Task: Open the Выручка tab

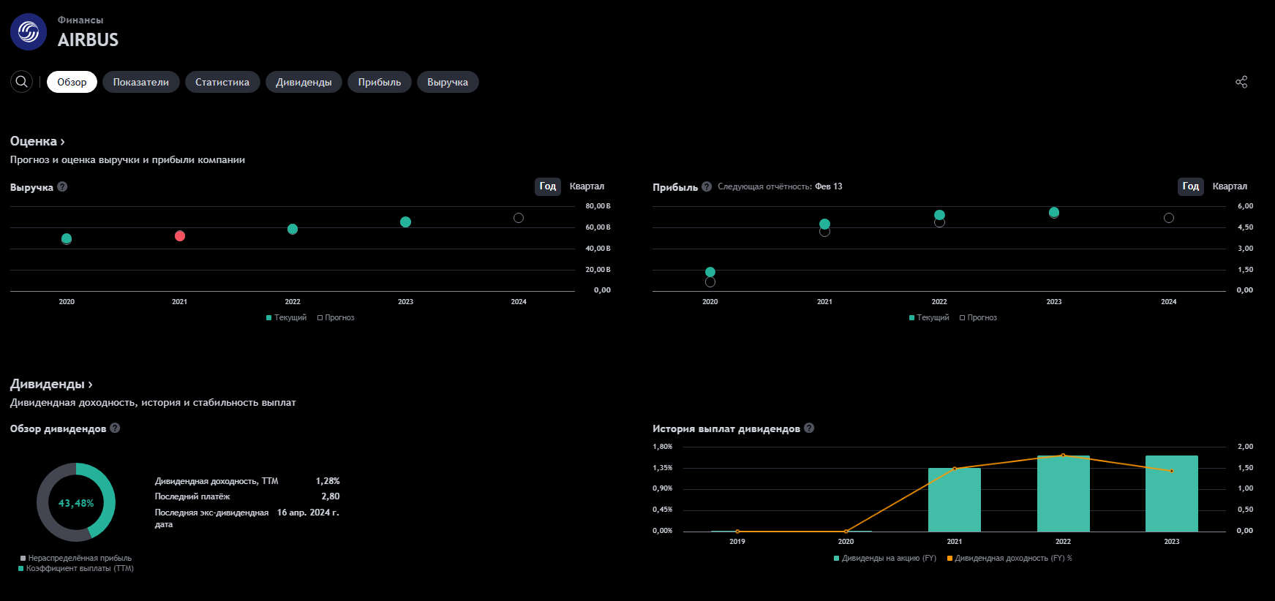Action: click(448, 82)
